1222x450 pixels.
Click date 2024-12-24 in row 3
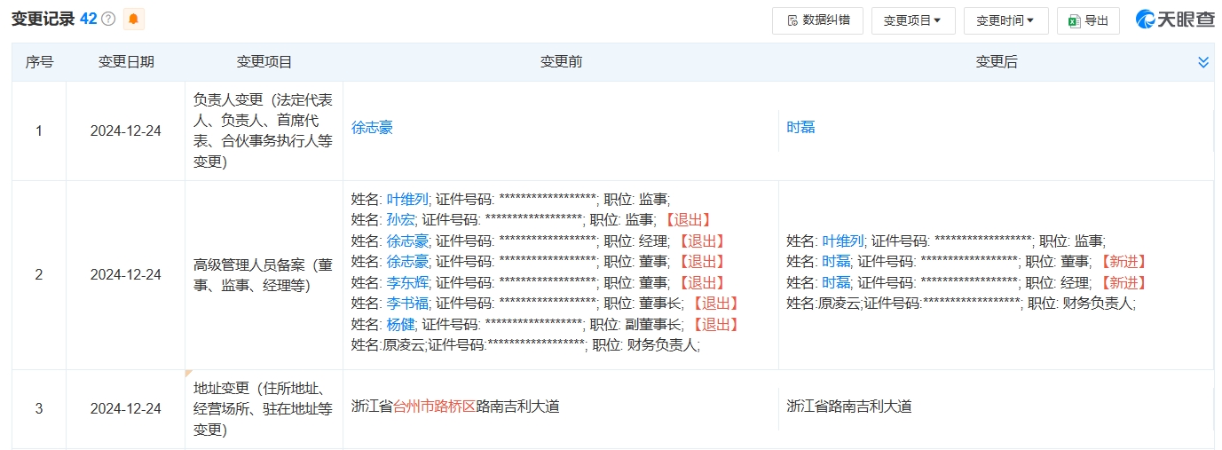(125, 408)
